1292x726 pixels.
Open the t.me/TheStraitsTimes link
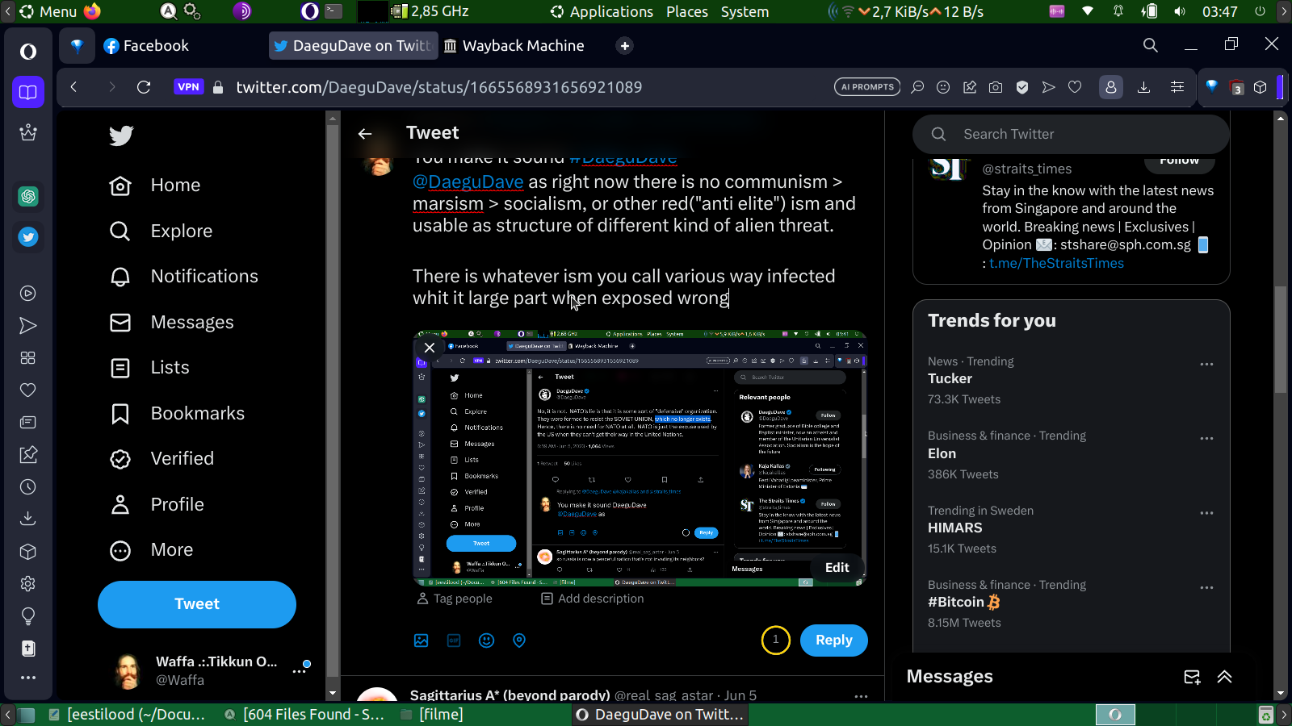(1056, 264)
